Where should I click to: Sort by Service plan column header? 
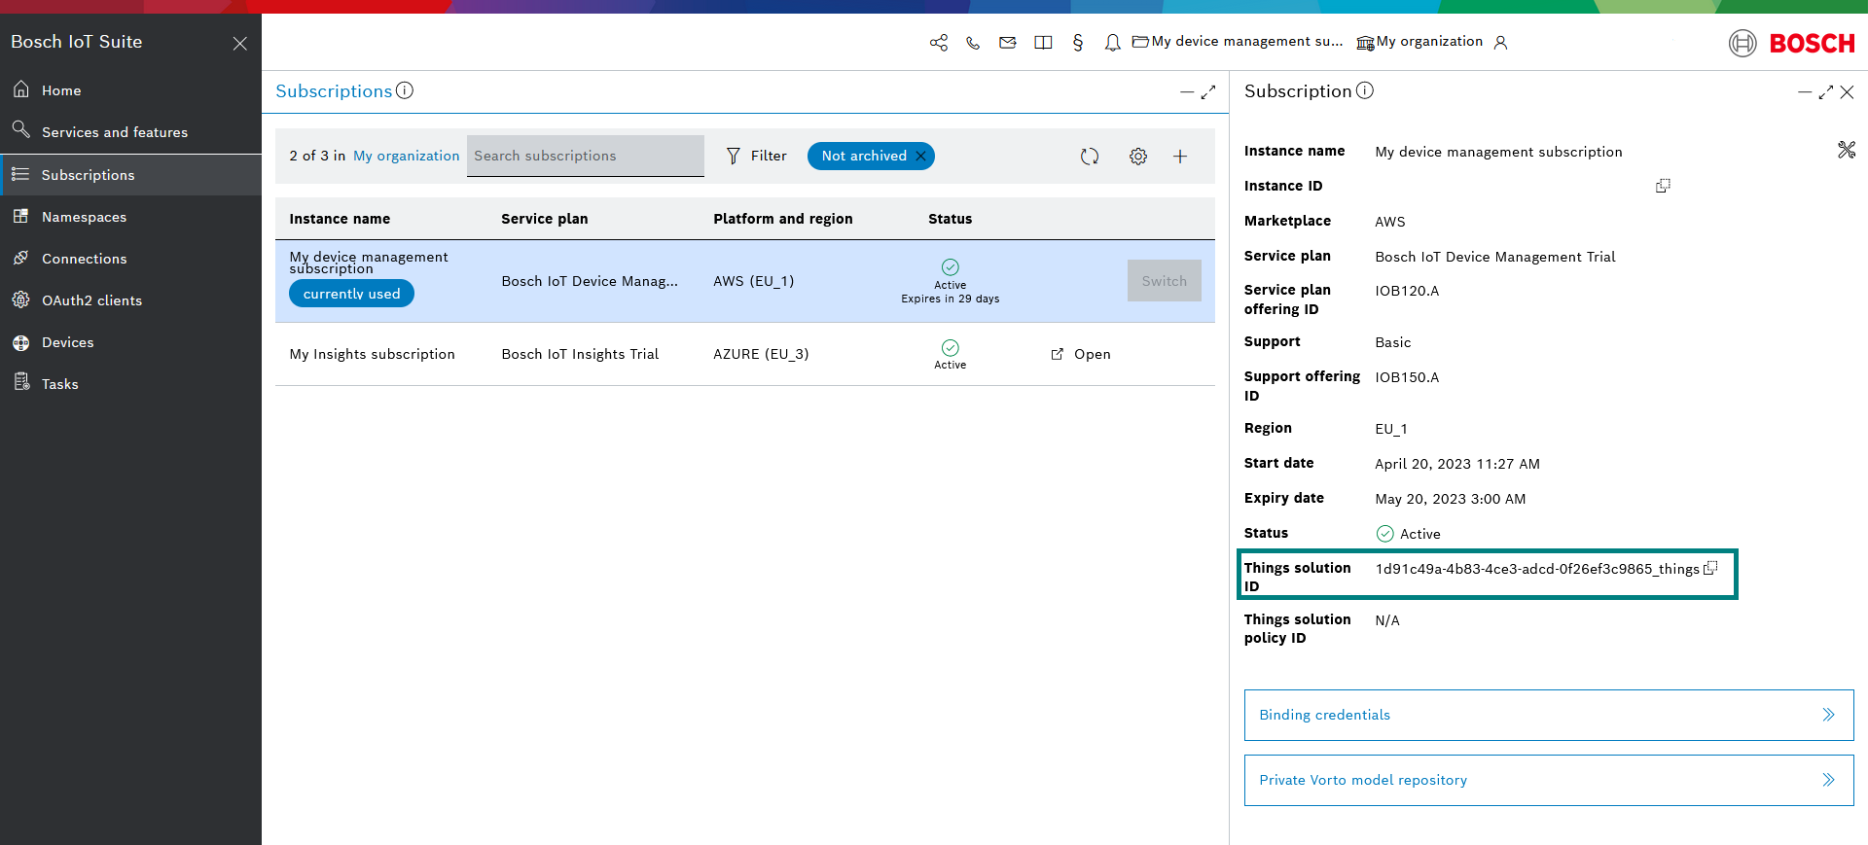click(545, 219)
